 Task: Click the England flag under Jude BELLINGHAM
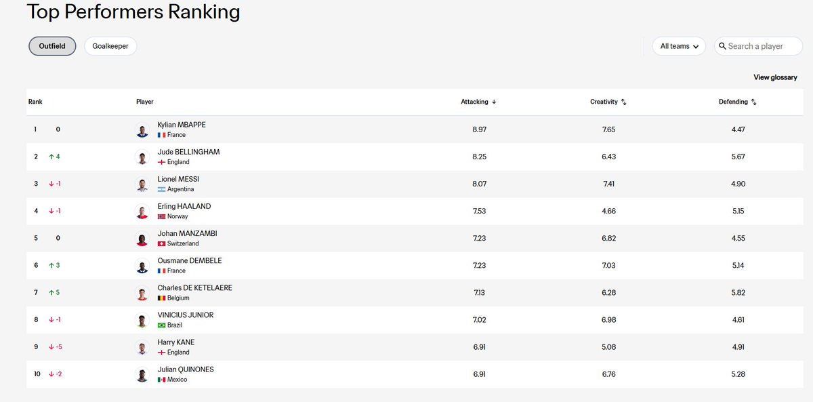161,162
